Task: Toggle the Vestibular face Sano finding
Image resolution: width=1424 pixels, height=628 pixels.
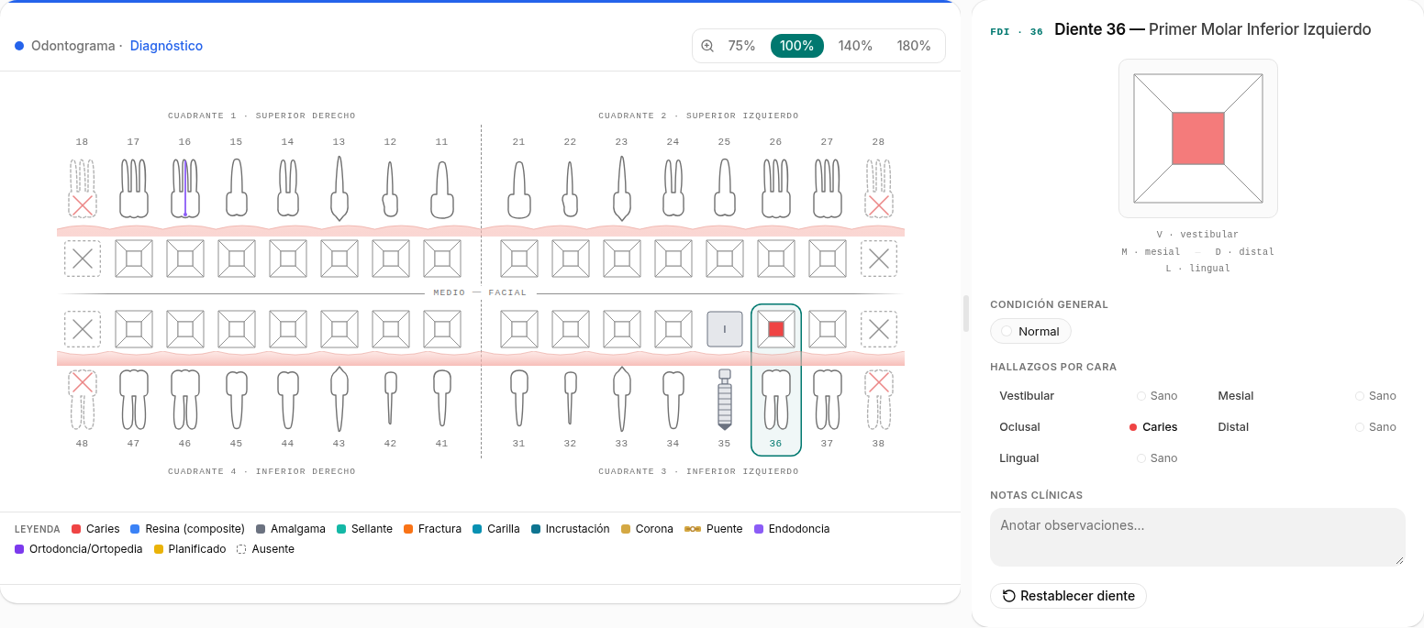Action: (x=1157, y=396)
